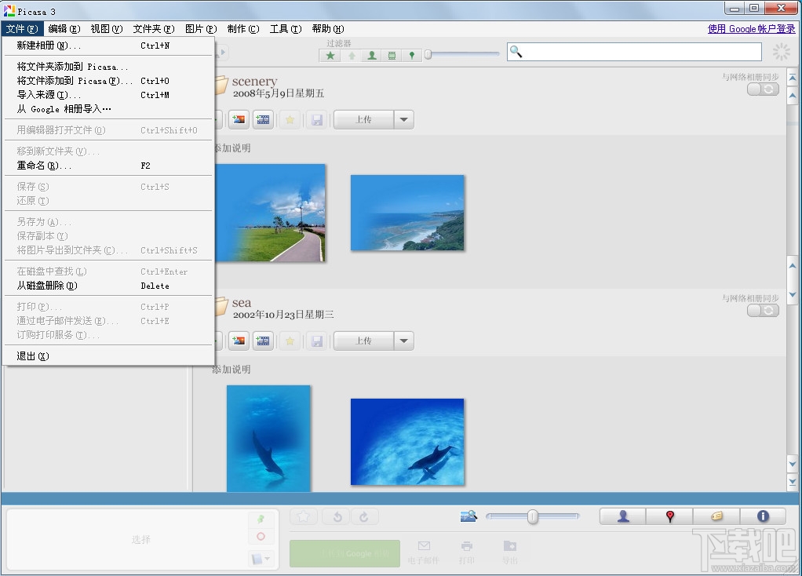Select the swimming dolphin thumbnail
The image size is (802, 576).
coord(268,439)
